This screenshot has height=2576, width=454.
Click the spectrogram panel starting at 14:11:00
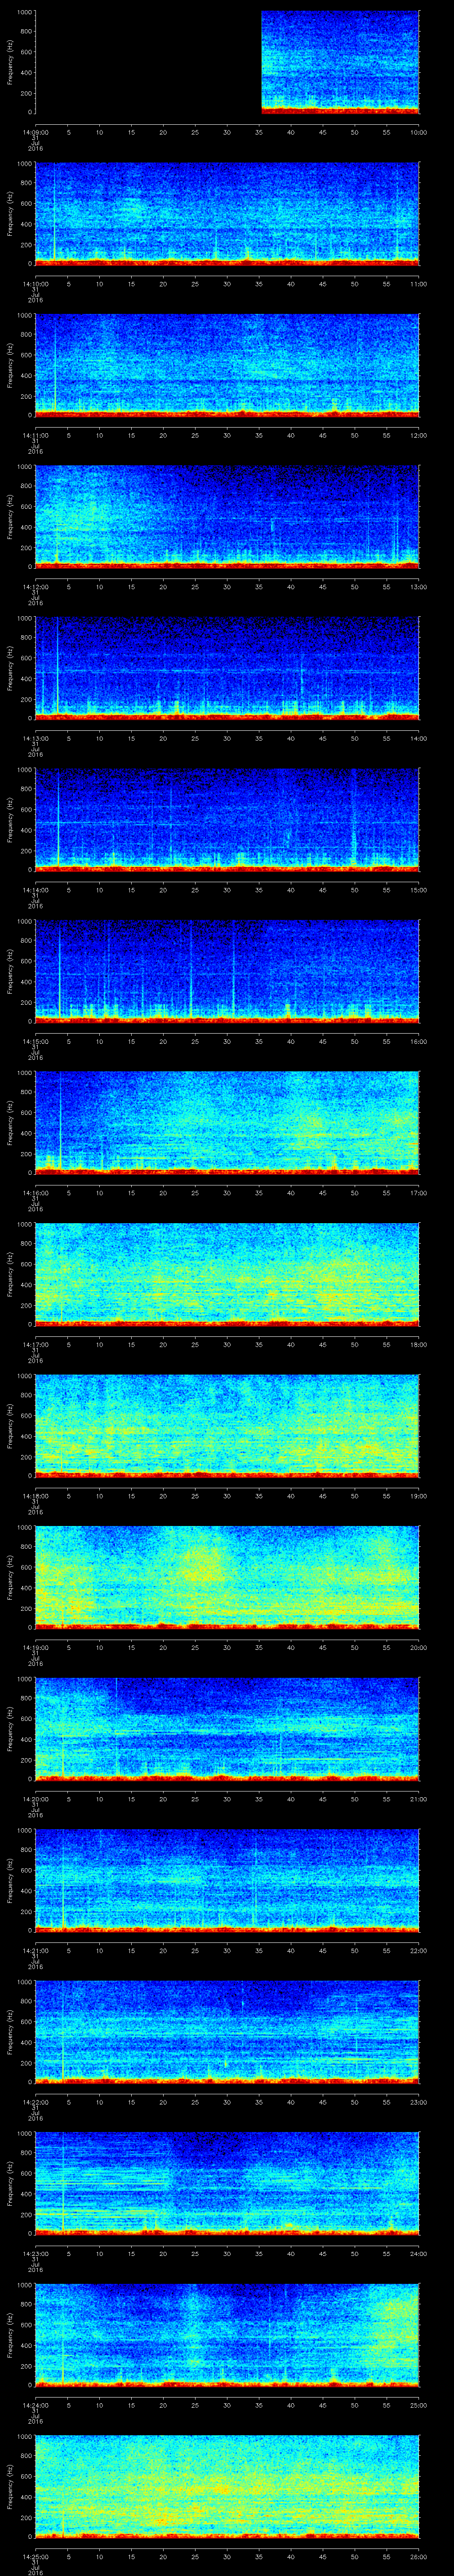[x=227, y=364]
